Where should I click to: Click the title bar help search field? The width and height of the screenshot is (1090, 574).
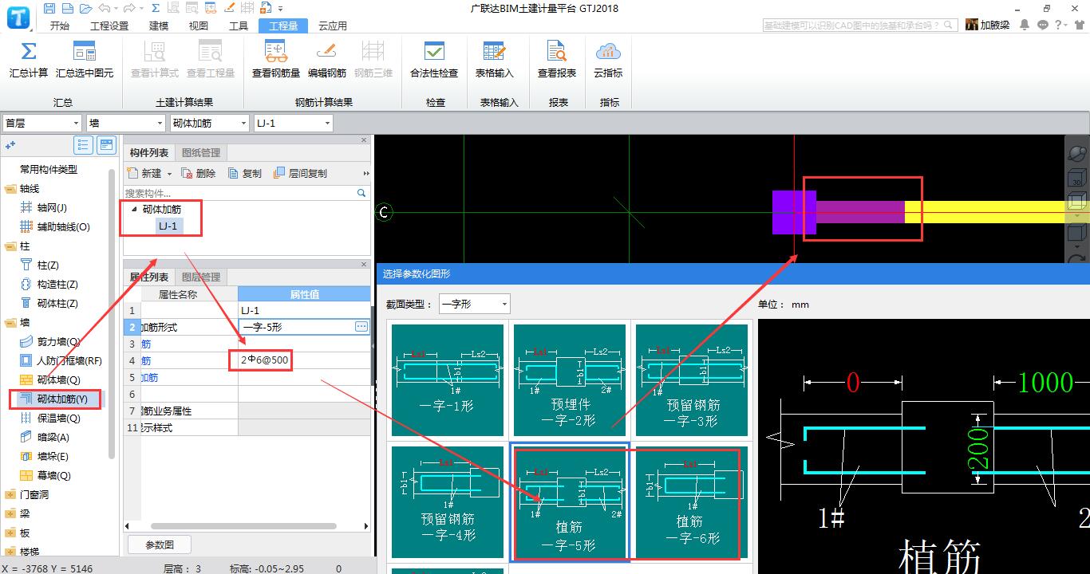(x=859, y=26)
